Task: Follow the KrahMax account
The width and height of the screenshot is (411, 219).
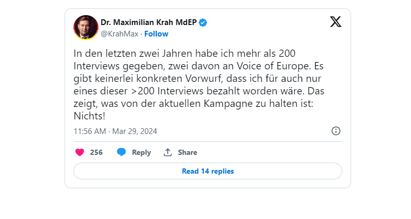Action: click(x=156, y=34)
